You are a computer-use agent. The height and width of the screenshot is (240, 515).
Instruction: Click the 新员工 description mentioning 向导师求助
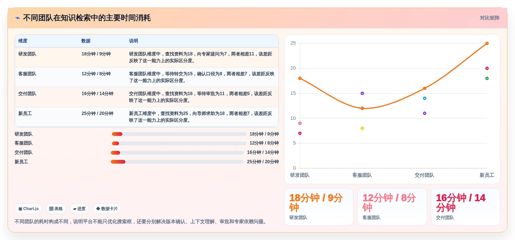click(x=201, y=117)
